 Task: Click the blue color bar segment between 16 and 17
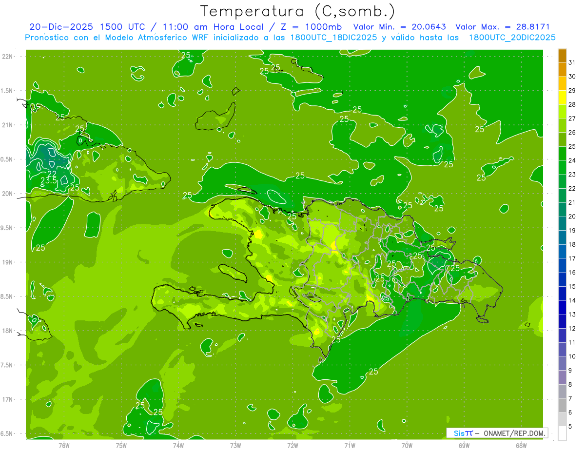563,266
